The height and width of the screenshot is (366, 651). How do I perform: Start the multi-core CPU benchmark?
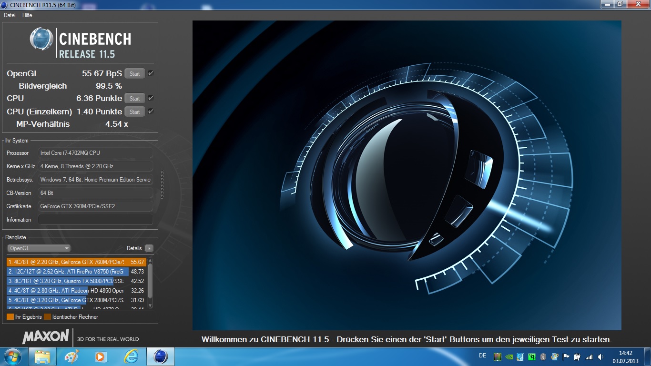(135, 99)
